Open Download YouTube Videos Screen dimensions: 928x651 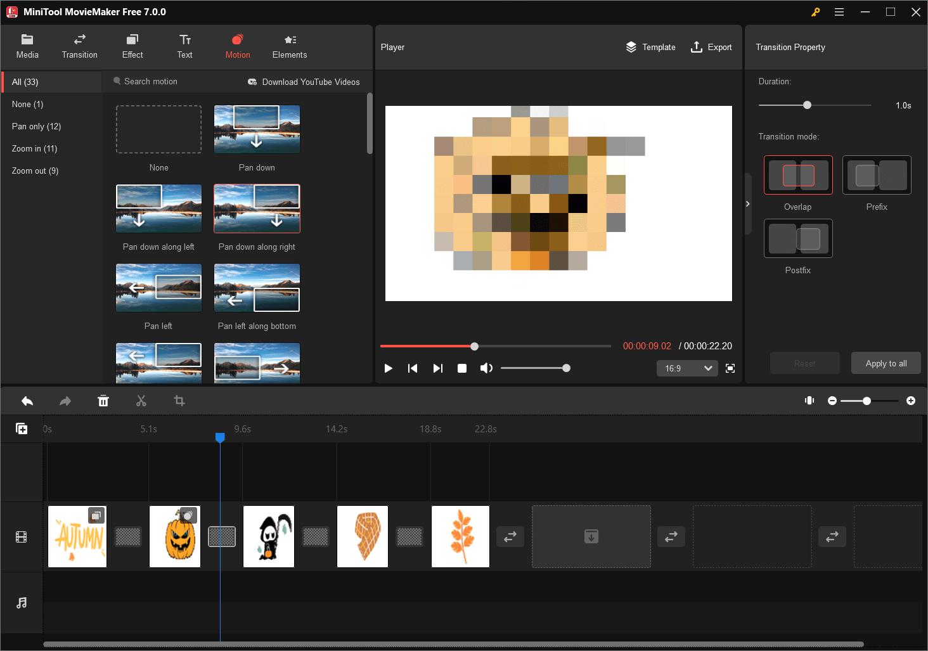coord(304,82)
